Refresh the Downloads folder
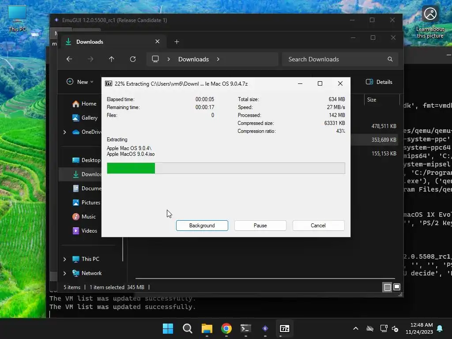Screen dimensions: 452x339 click(x=133, y=59)
